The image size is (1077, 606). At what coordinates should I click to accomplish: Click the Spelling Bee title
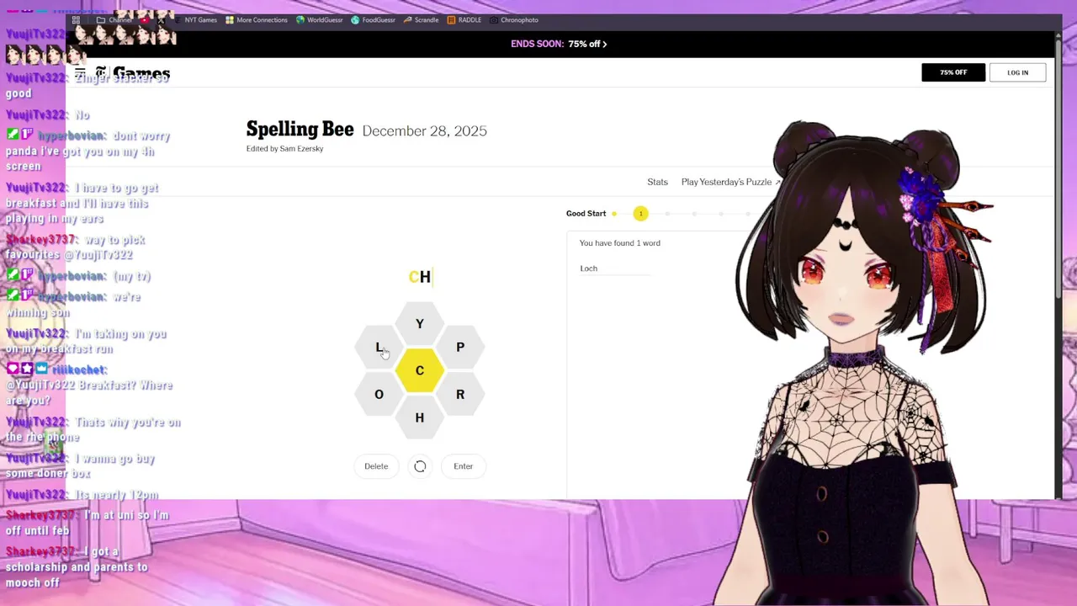300,130
